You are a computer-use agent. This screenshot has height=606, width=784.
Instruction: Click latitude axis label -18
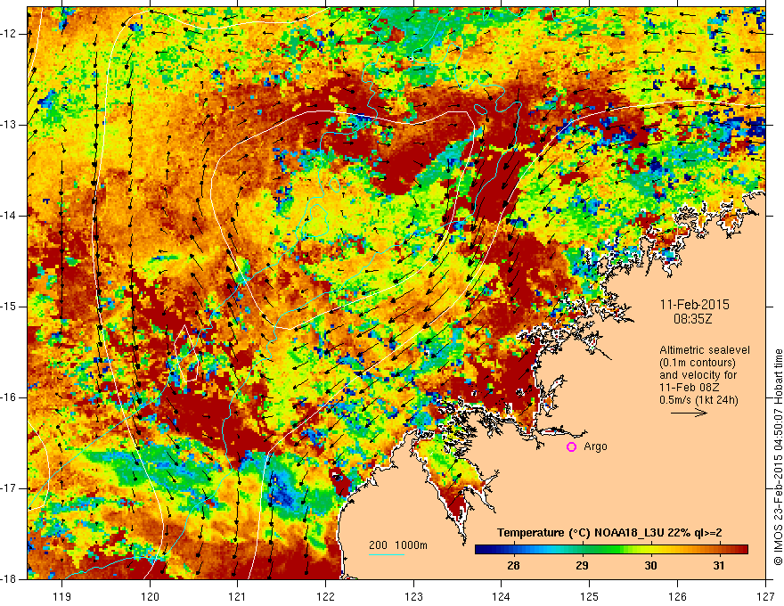[9, 579]
